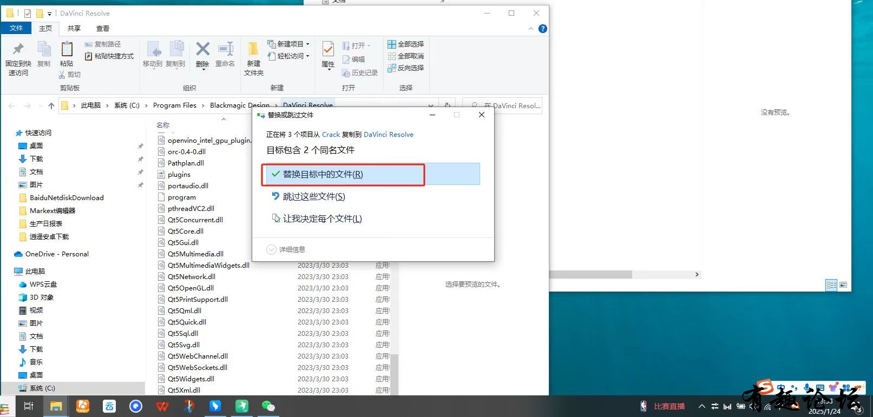Select the file Pathplan.dll

(186, 163)
